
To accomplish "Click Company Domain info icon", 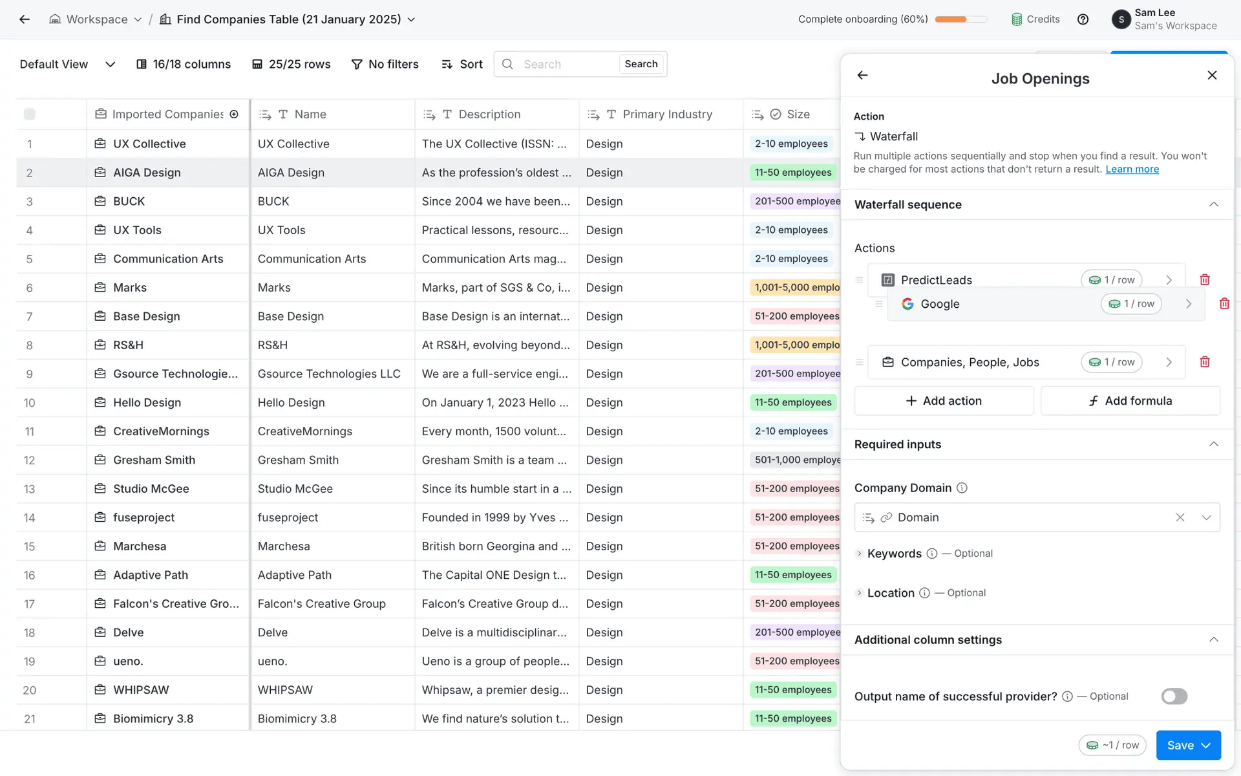I will coord(962,488).
